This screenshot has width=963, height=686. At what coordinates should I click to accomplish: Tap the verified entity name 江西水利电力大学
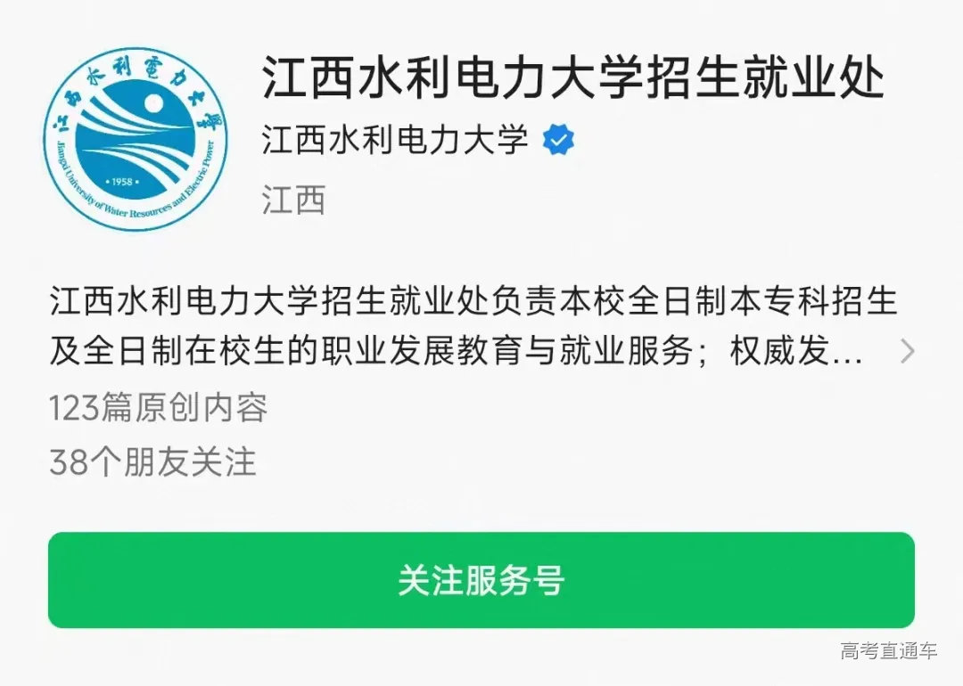(x=395, y=139)
